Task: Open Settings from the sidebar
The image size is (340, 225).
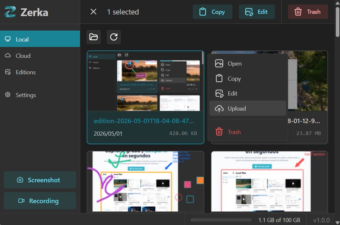Action: point(40,95)
